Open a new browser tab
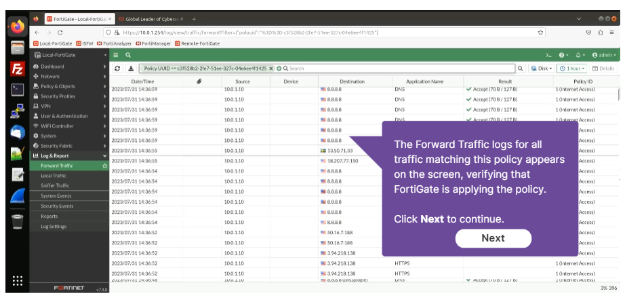The image size is (625, 304). (x=194, y=19)
